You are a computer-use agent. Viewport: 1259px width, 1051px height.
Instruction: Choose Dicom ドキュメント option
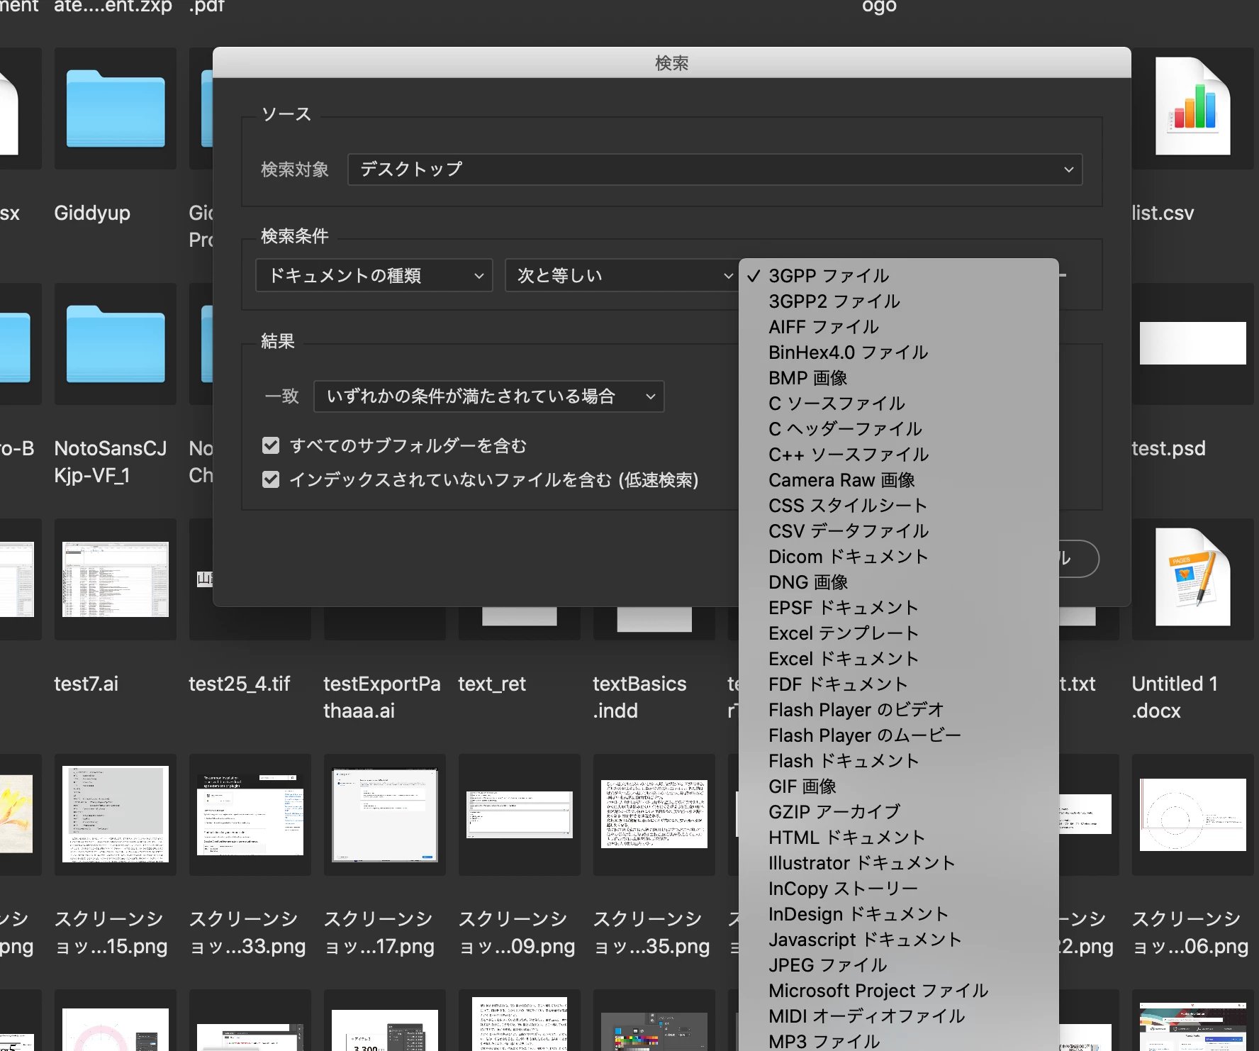click(x=899, y=556)
